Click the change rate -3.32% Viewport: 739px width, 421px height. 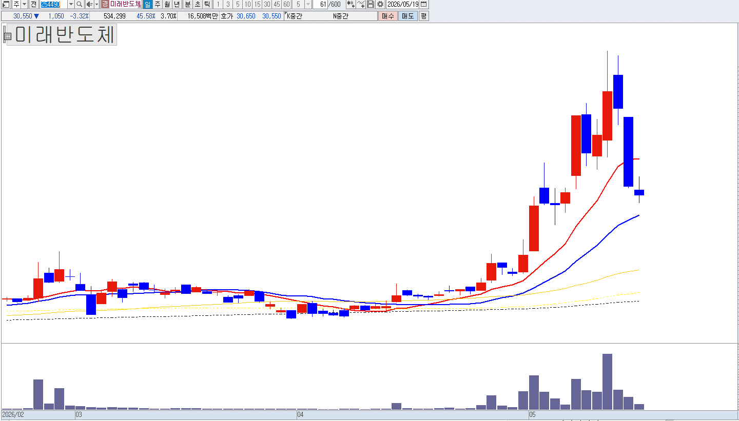tap(79, 16)
